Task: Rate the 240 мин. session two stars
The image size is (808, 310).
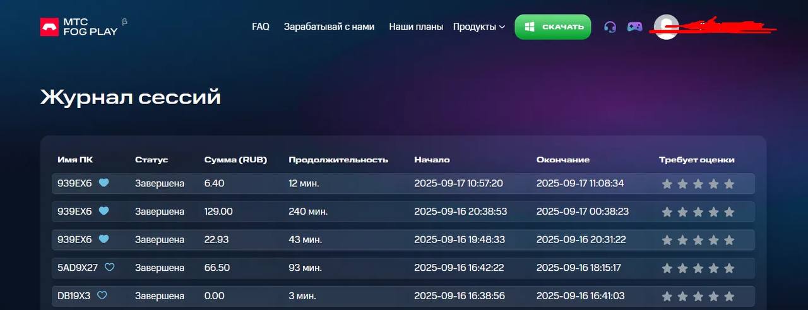Action: tap(682, 212)
